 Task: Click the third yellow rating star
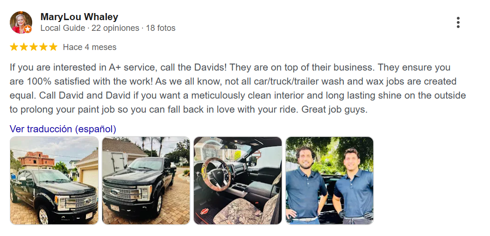tap(34, 47)
